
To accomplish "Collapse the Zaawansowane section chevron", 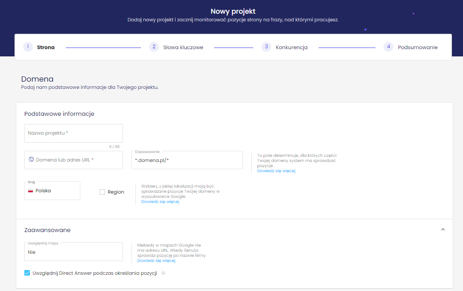I will (443, 229).
